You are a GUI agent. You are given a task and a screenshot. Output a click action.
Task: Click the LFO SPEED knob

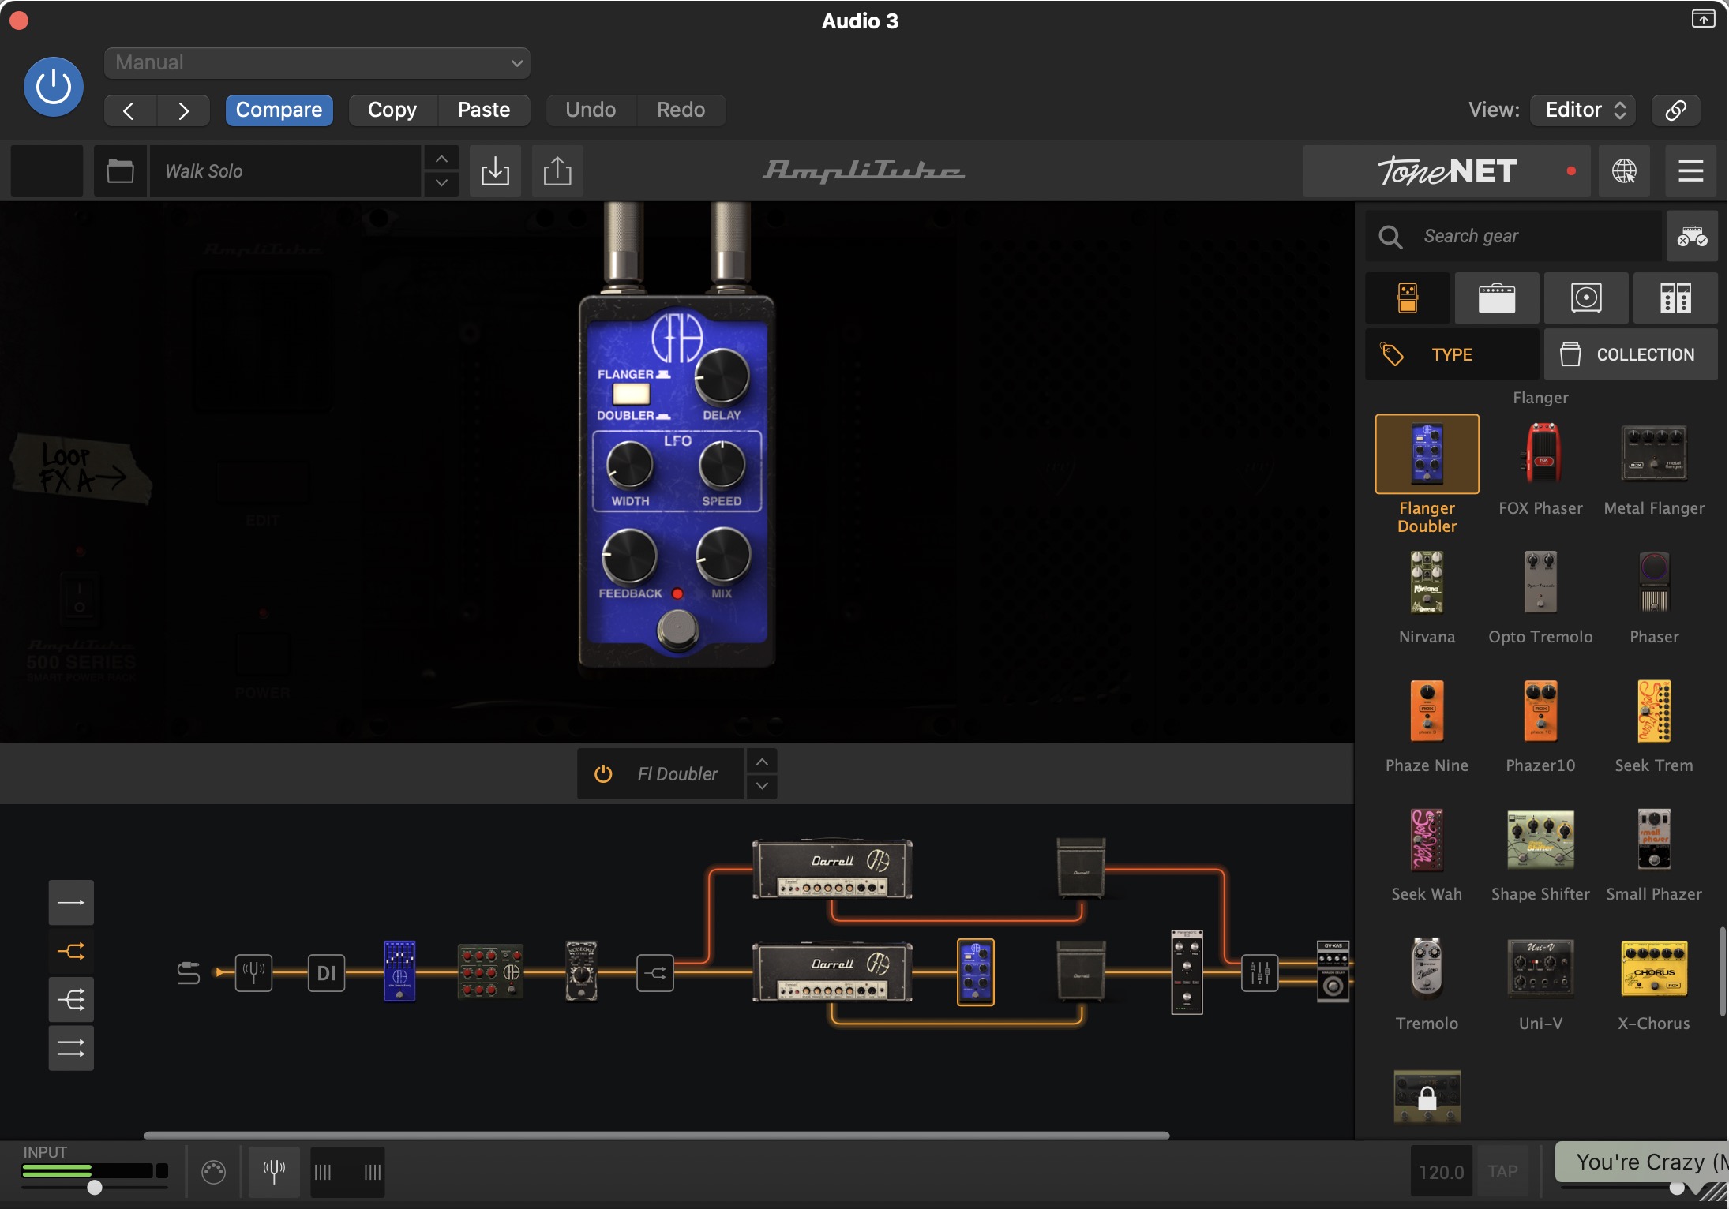pos(722,465)
